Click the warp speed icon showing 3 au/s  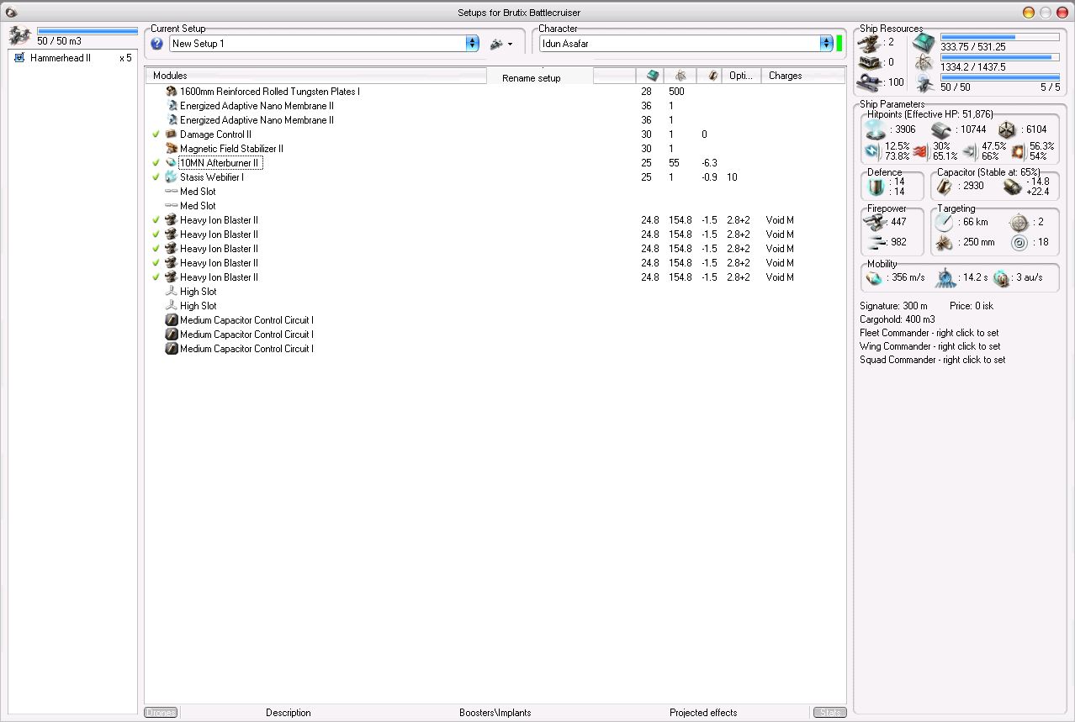pyautogui.click(x=1001, y=277)
